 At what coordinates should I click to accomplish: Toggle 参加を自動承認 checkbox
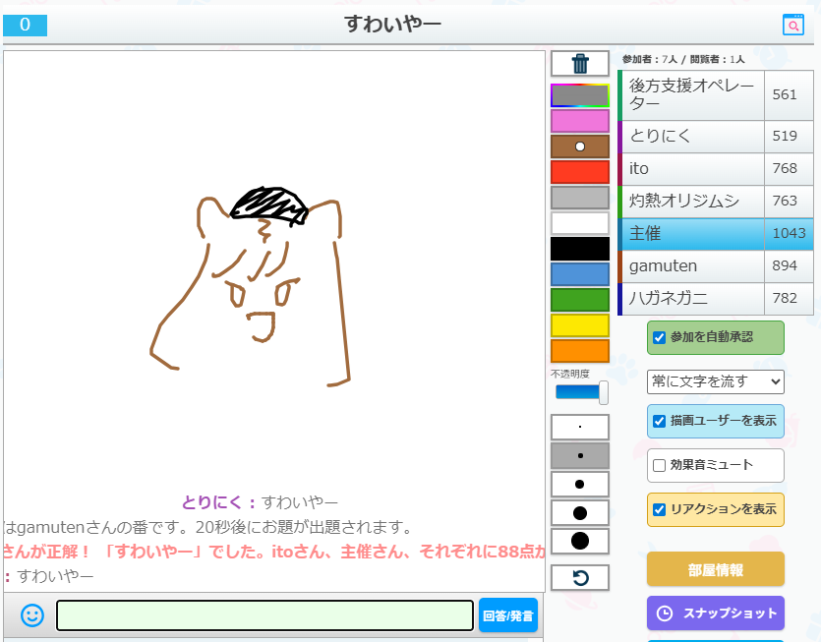click(660, 337)
